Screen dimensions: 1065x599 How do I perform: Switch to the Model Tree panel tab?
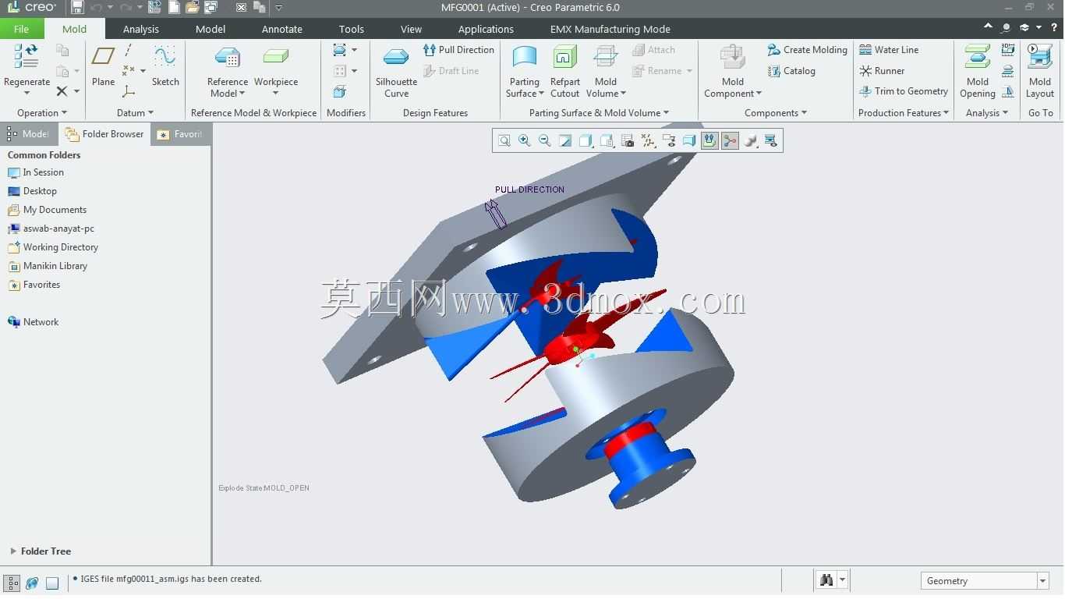click(28, 134)
